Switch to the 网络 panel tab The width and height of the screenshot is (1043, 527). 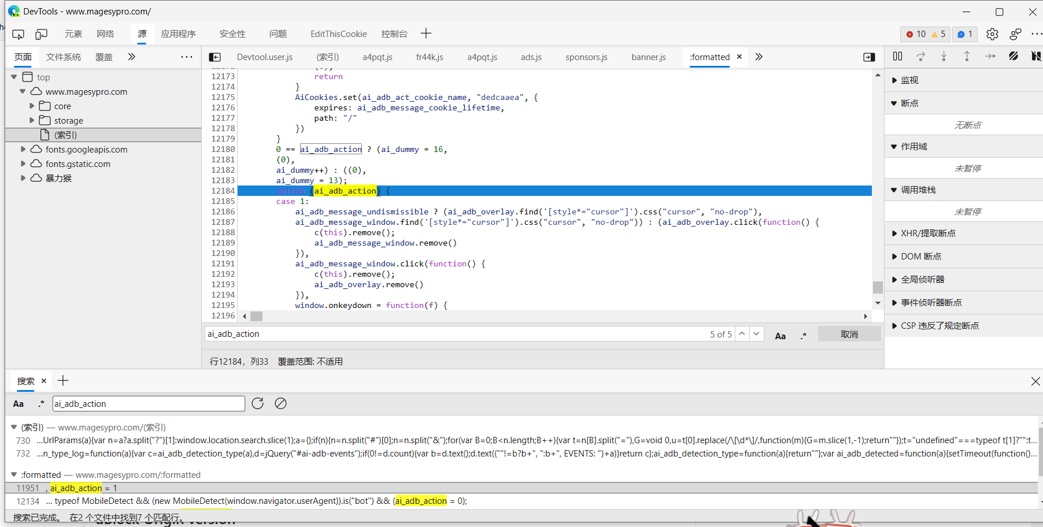(x=105, y=34)
